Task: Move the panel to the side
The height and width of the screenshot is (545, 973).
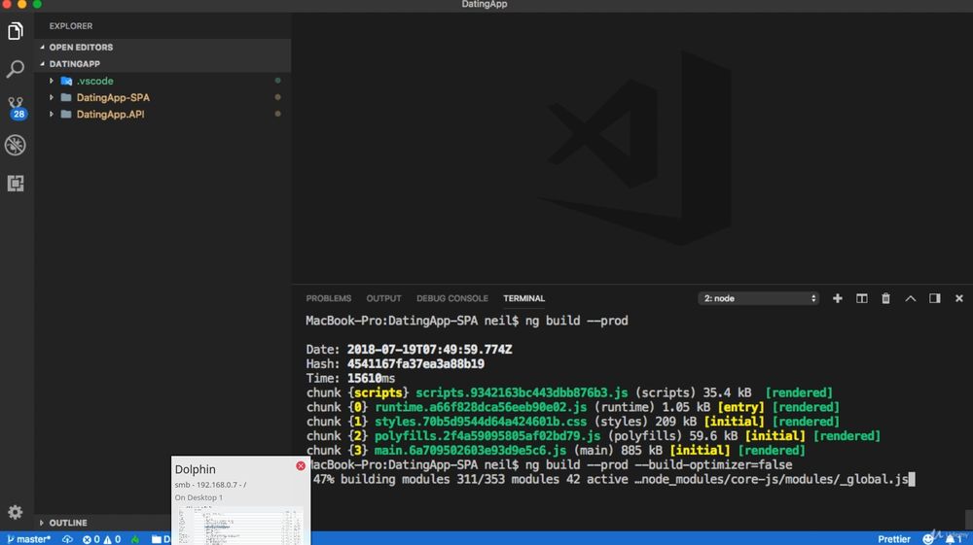Action: coord(934,298)
